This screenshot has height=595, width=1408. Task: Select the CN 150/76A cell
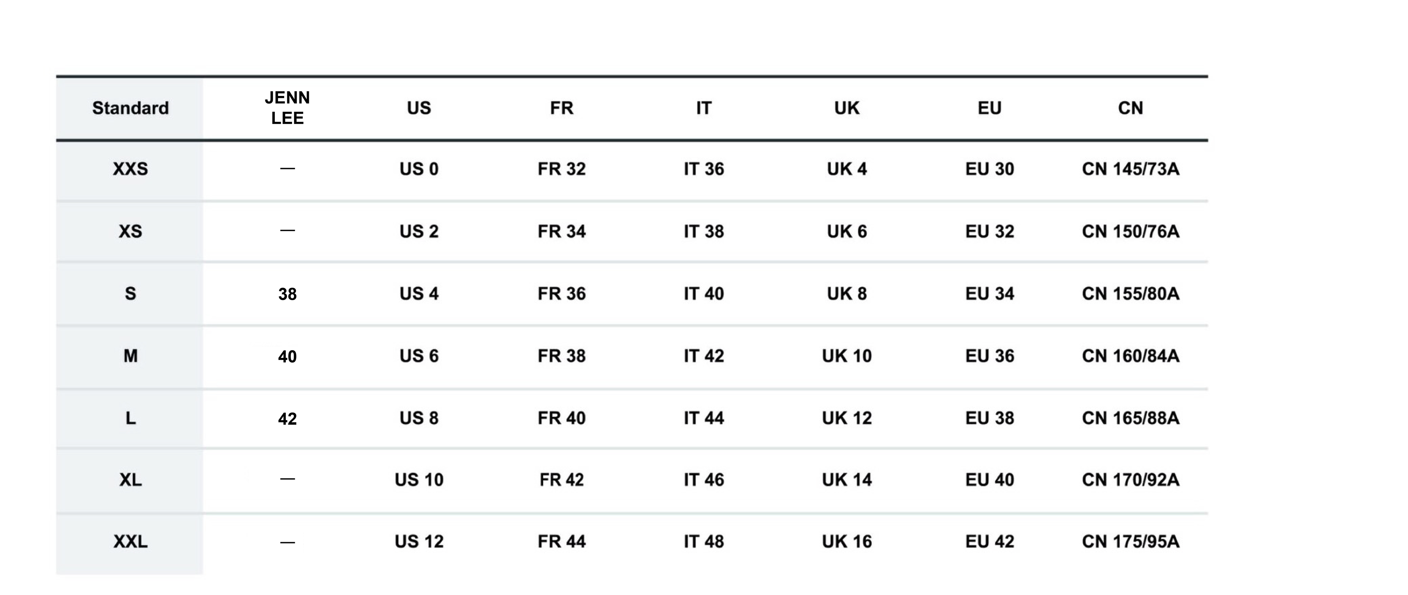point(1130,232)
